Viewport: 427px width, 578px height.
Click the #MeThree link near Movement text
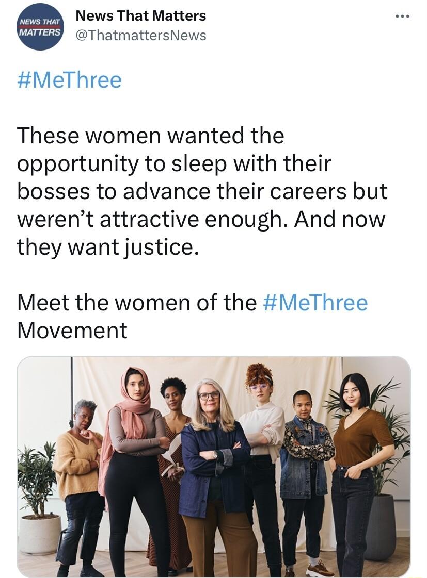(316, 303)
